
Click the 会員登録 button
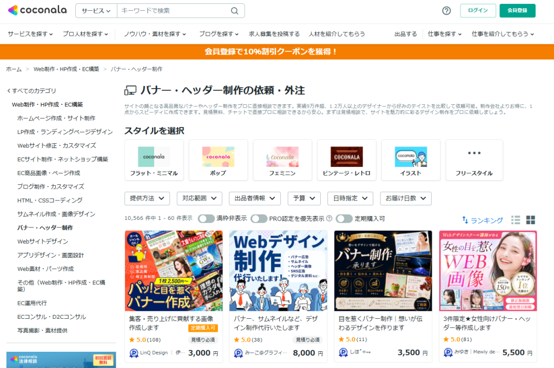pos(517,11)
